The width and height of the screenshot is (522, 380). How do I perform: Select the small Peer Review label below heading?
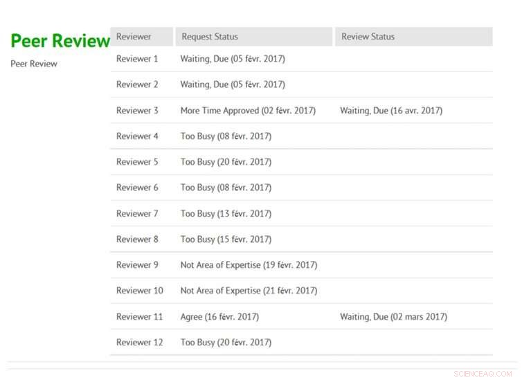click(x=34, y=64)
